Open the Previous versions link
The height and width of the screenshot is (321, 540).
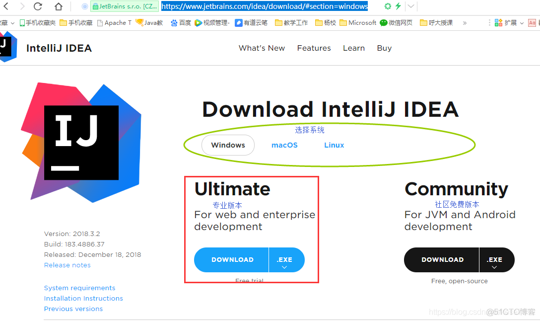tap(73, 309)
